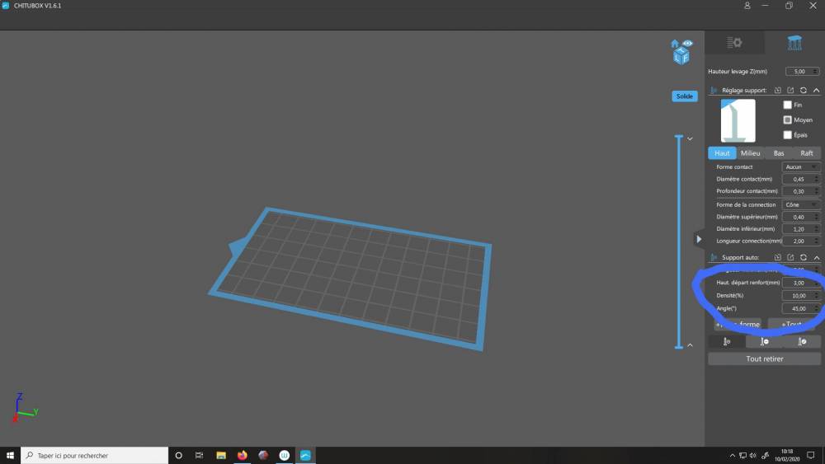Open the Forme de la connection dropdown
Screen dimensions: 825x464
(x=801, y=205)
